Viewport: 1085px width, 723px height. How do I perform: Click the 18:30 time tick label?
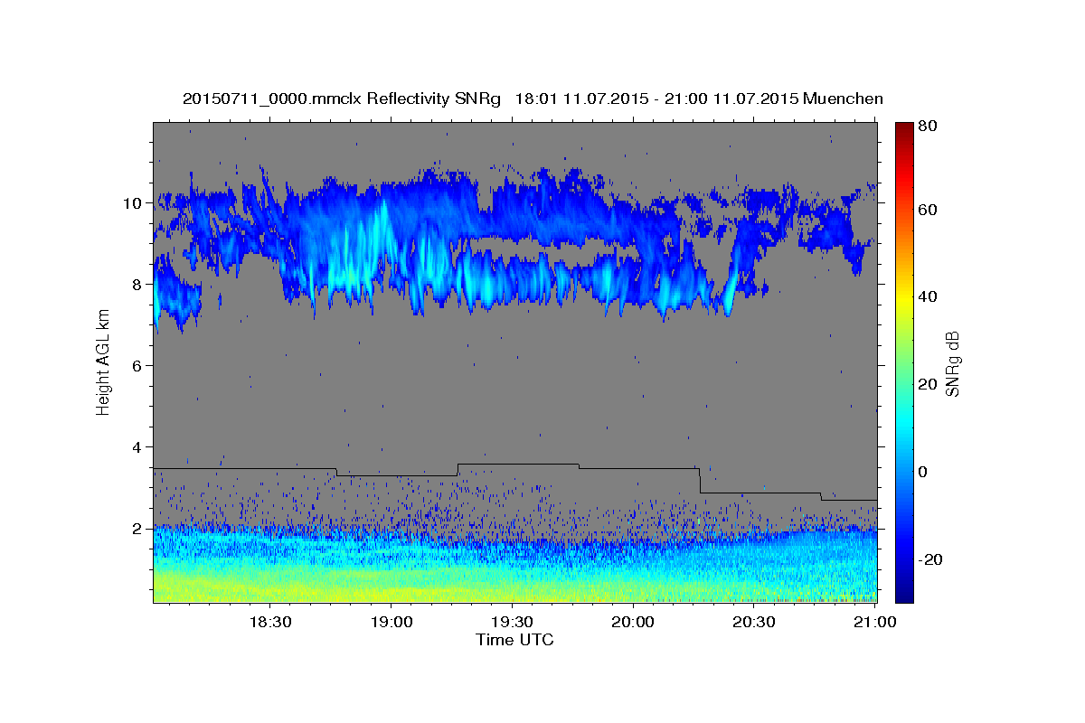point(269,622)
